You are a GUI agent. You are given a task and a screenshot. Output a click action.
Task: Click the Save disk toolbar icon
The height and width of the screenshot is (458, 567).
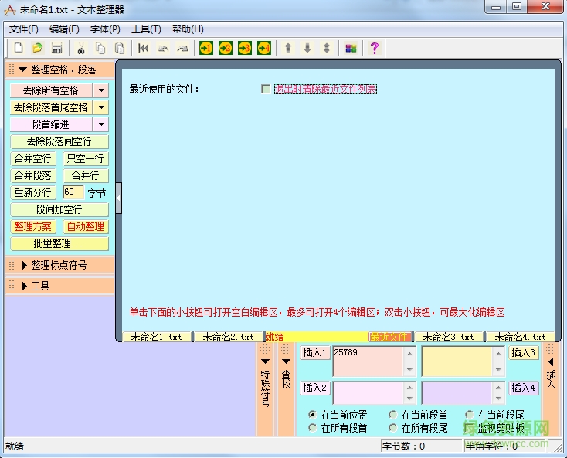[56, 48]
